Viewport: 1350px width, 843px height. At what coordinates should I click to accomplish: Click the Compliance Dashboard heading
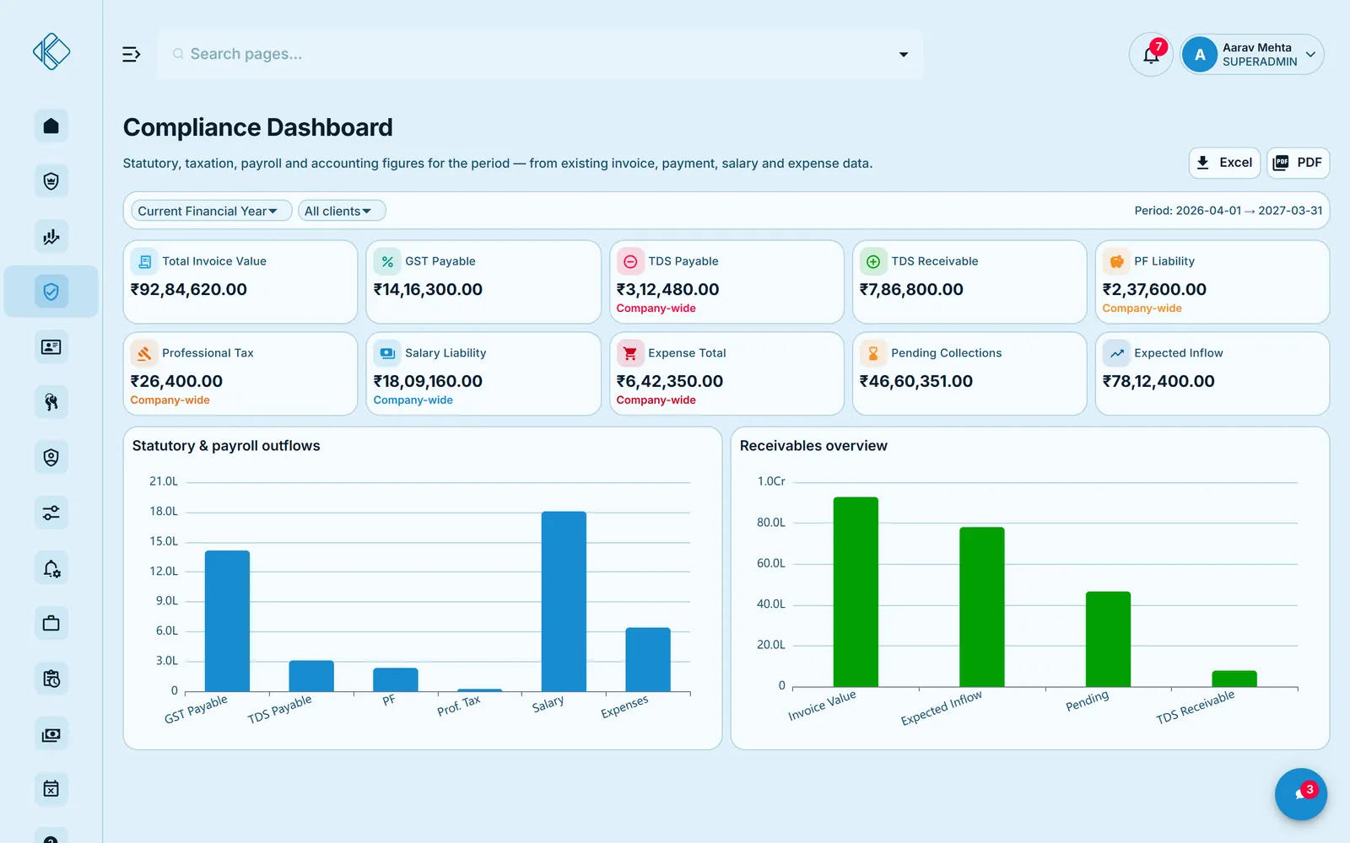258,127
